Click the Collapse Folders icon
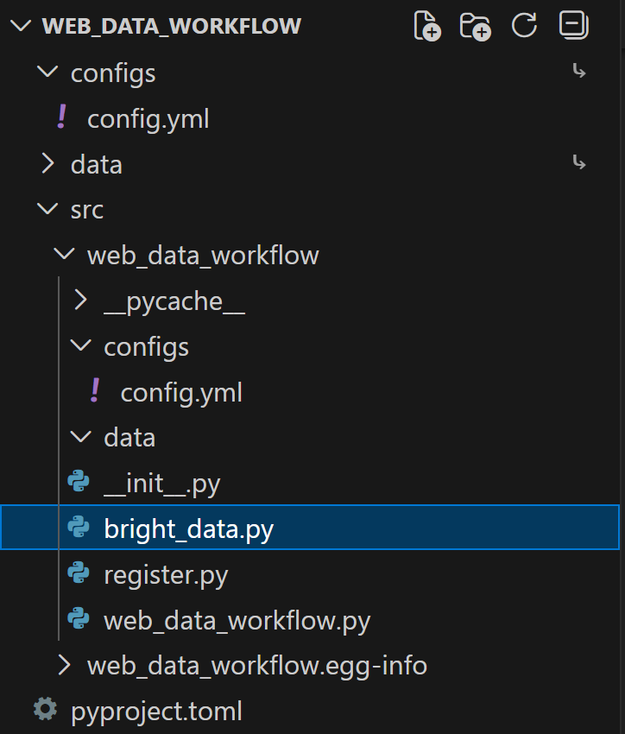The width and height of the screenshot is (625, 734). tap(573, 26)
